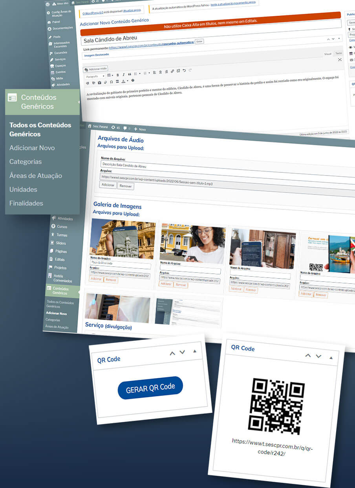Clear formatting with the eraser icon

click(x=105, y=82)
